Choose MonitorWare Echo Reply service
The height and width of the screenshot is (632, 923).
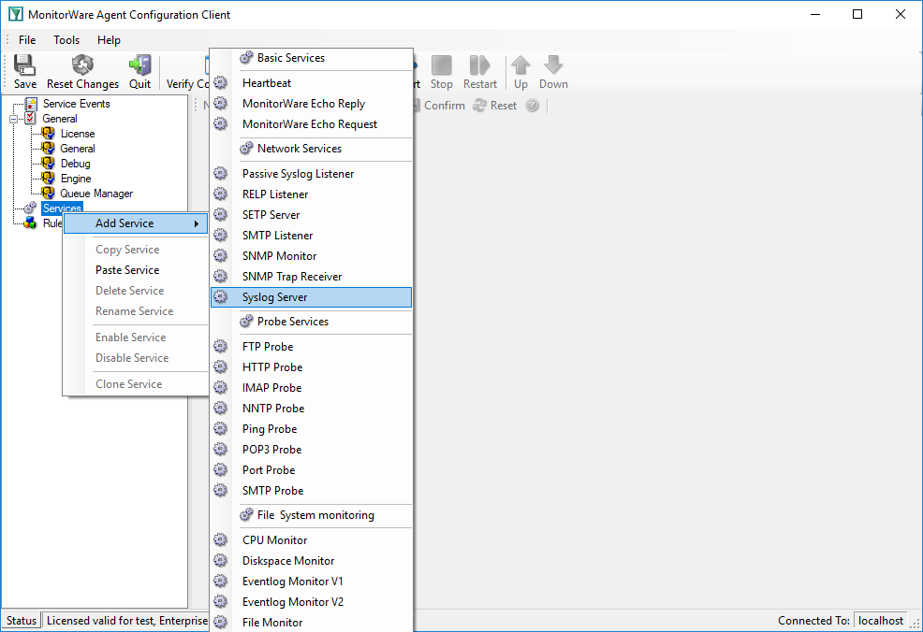coord(312,104)
